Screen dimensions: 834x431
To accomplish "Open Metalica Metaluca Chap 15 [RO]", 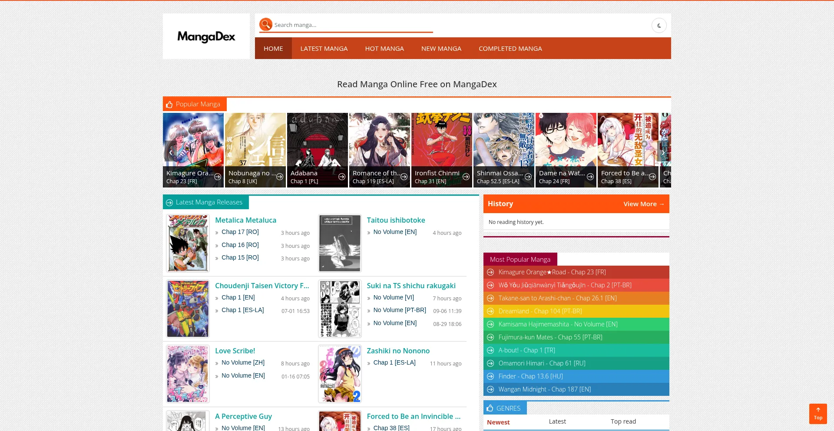I will pos(240,257).
